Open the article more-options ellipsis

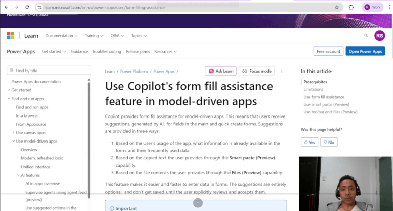click(282, 71)
